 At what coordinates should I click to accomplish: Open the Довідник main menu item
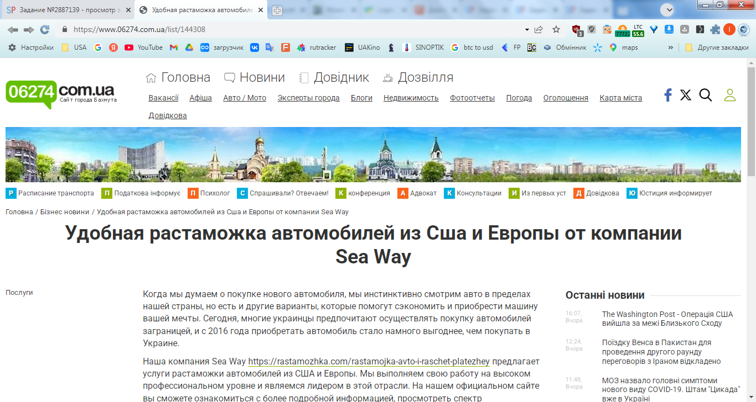334,77
